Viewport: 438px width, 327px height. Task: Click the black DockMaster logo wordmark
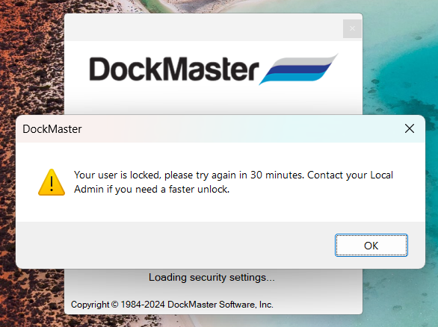click(x=174, y=69)
